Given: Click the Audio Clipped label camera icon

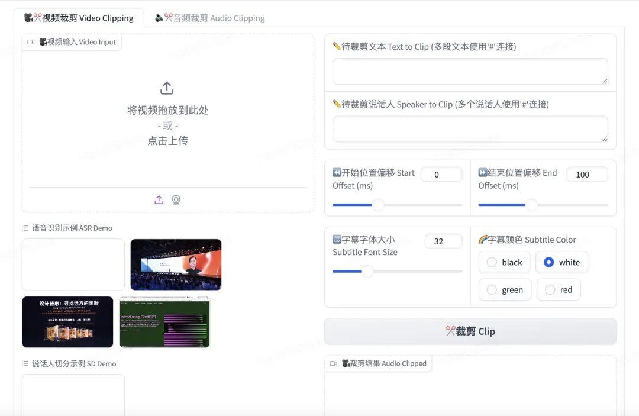Looking at the screenshot, I should pos(333,363).
